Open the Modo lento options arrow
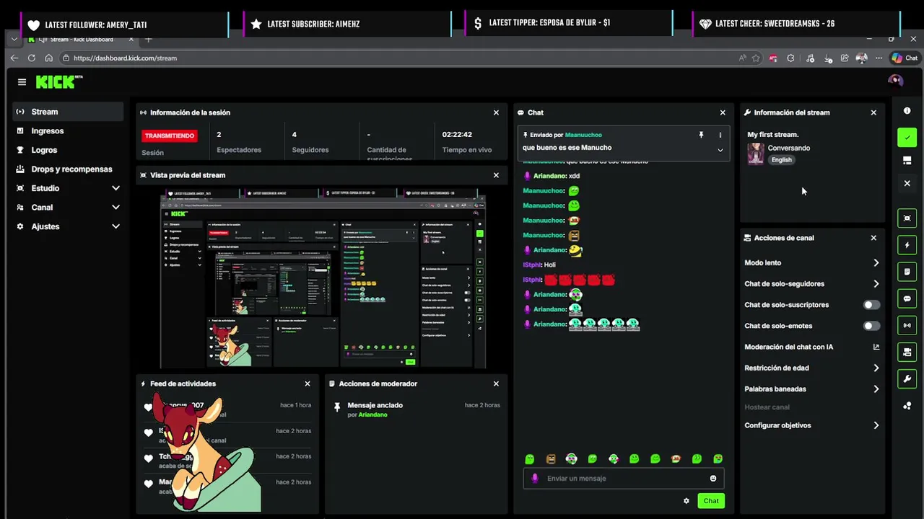The image size is (924, 519). (876, 263)
